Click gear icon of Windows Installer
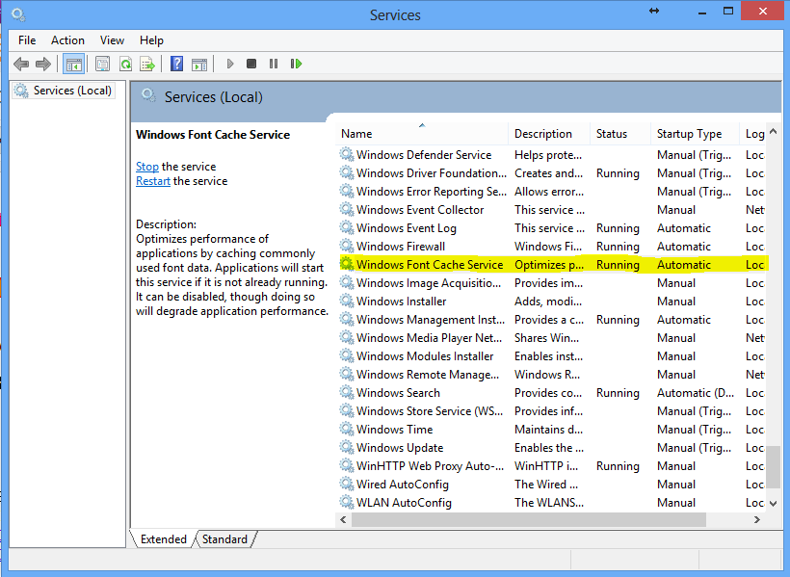 pyautogui.click(x=346, y=301)
